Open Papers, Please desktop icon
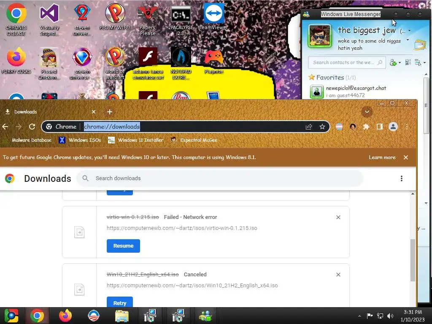 tap(148, 19)
